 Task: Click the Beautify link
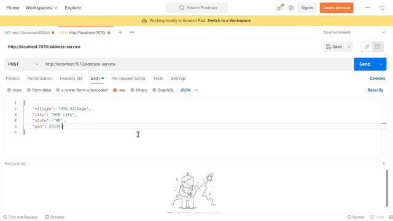coord(375,90)
